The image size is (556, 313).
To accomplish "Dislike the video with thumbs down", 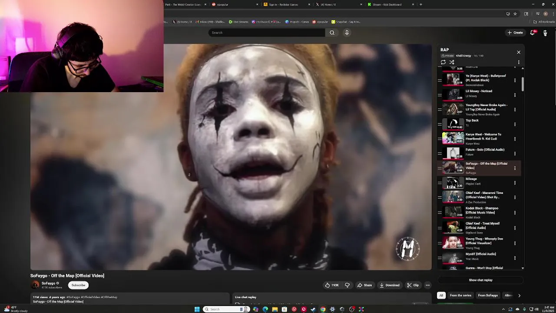I will [x=347, y=285].
